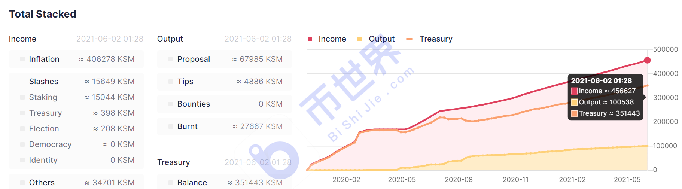Select the Slashes income row

[x=76, y=82]
